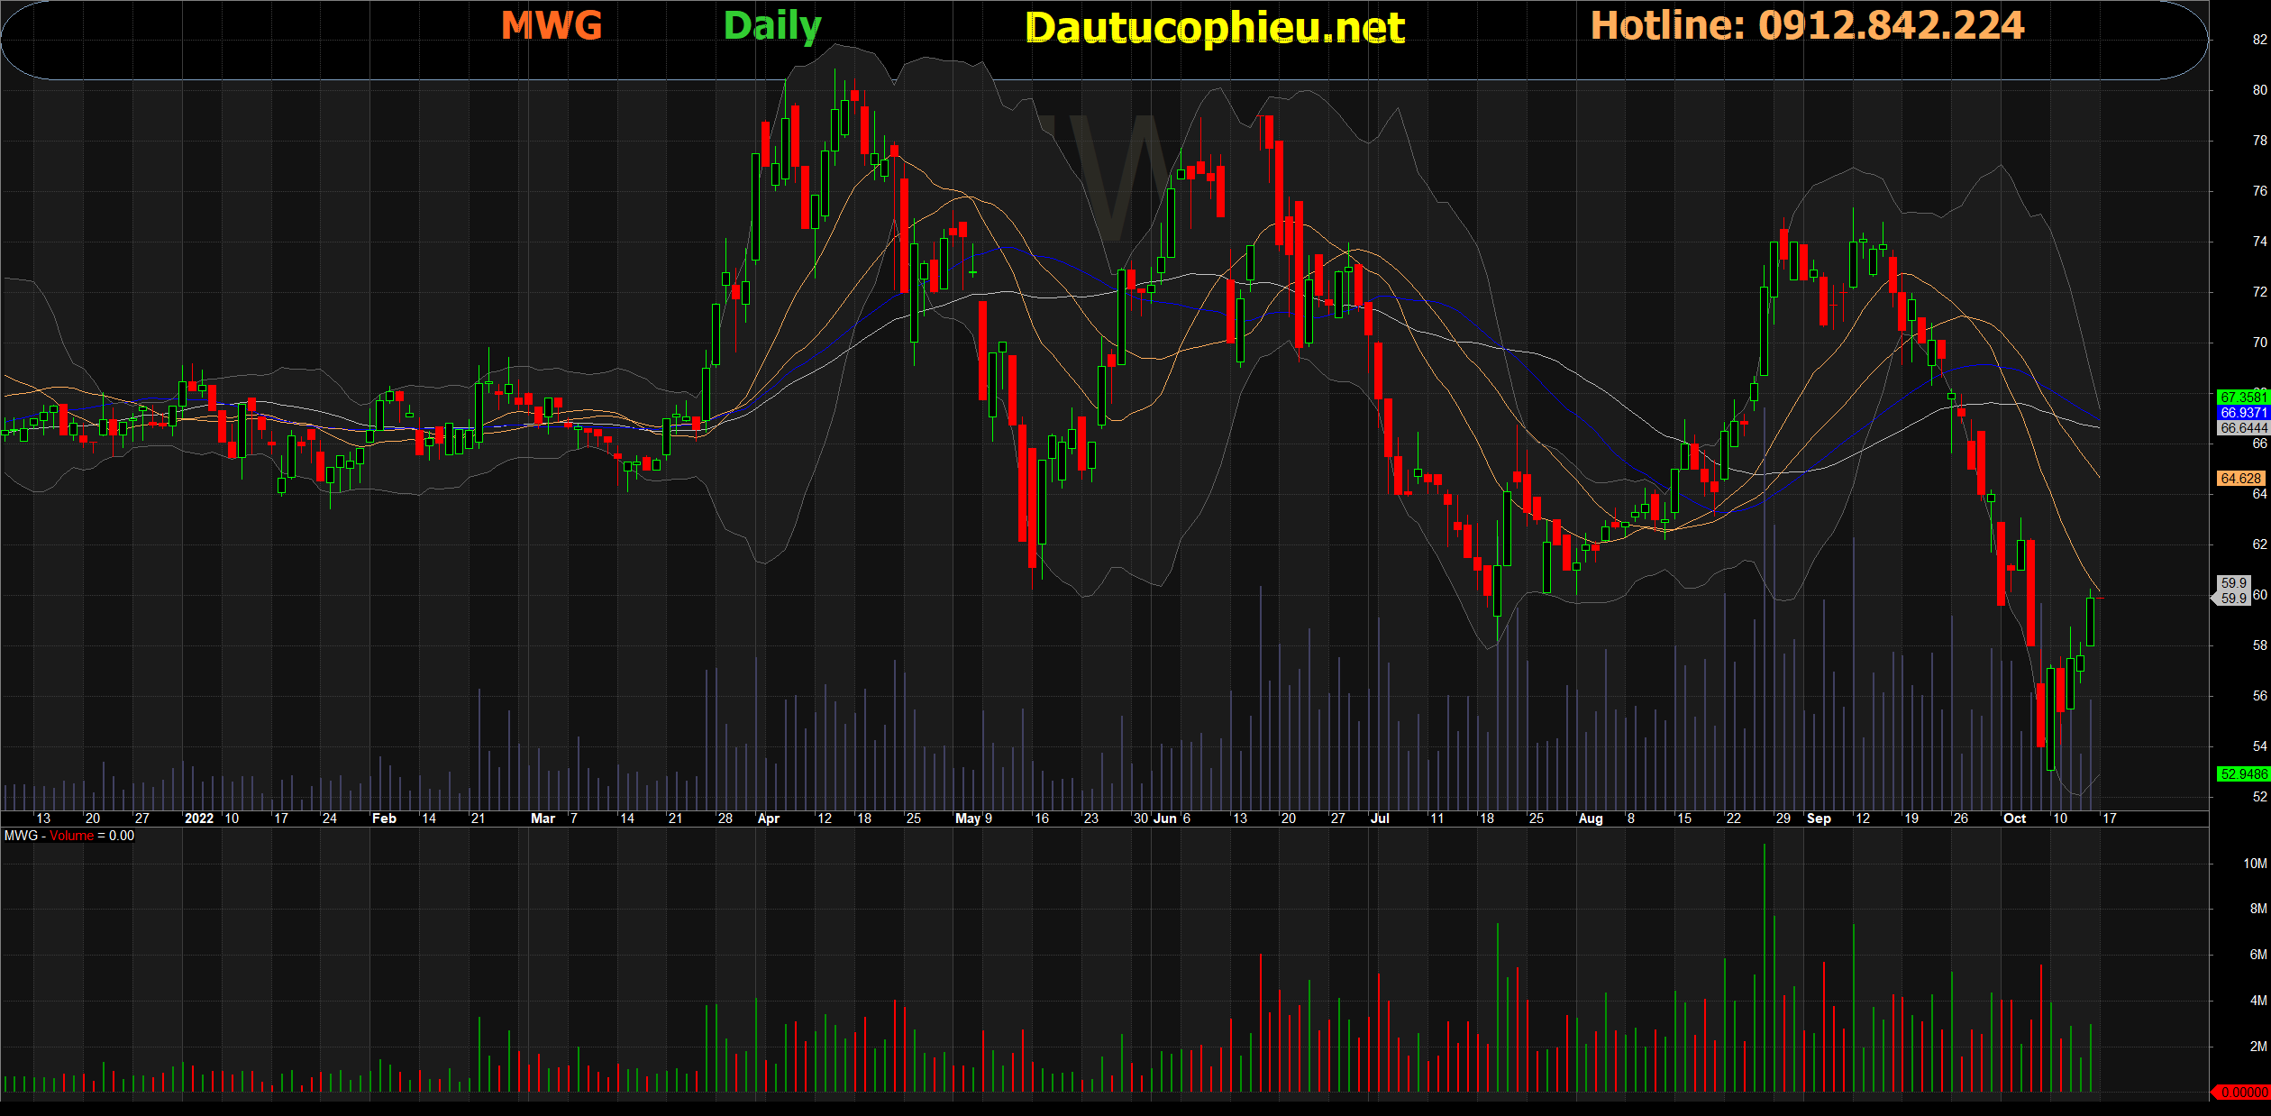Click the Apr label on date axis

(768, 819)
